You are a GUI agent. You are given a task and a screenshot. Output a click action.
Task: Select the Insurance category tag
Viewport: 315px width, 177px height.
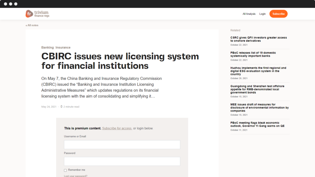click(x=63, y=48)
